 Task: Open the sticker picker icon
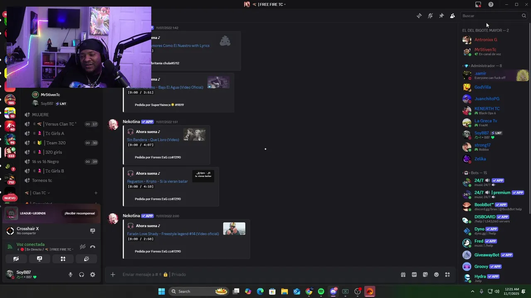(x=425, y=274)
